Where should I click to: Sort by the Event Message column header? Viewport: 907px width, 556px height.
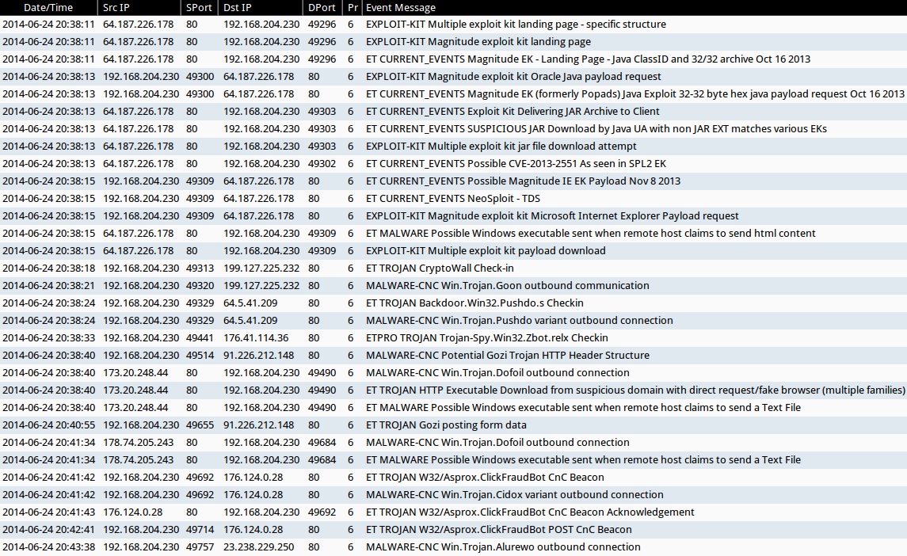coord(401,7)
